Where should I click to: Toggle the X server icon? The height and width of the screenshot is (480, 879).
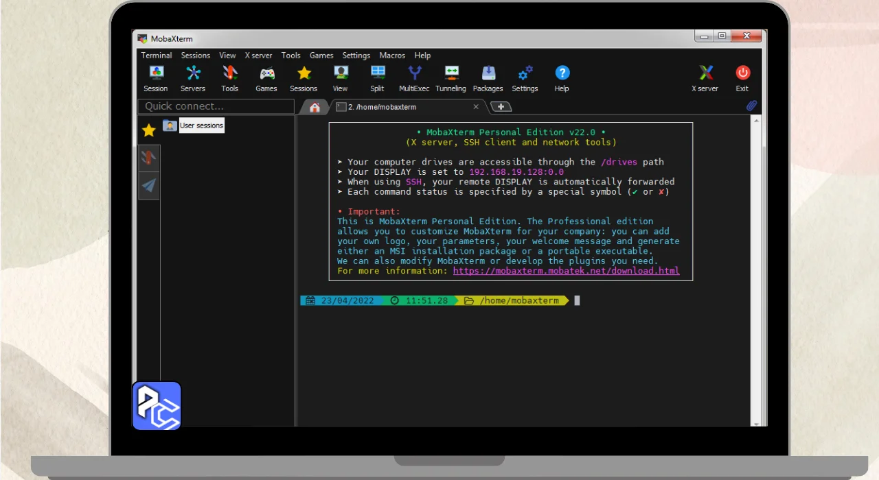click(705, 78)
